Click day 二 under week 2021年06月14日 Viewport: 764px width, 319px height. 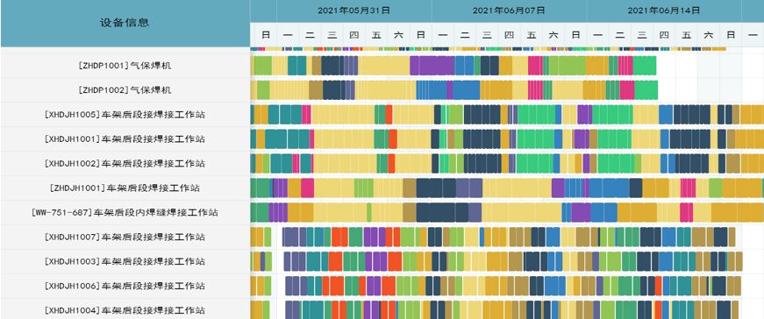tap(620, 34)
